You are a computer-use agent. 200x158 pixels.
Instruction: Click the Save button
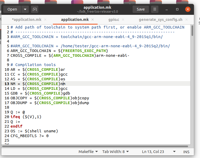click(x=140, y=9)
